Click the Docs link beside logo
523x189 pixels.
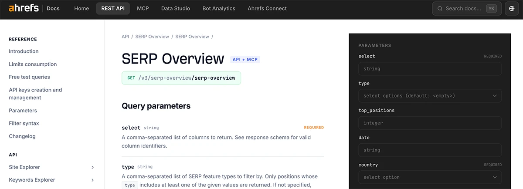click(53, 8)
